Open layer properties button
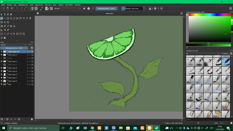Screen dimensions: 233x131 pos(19,119)
